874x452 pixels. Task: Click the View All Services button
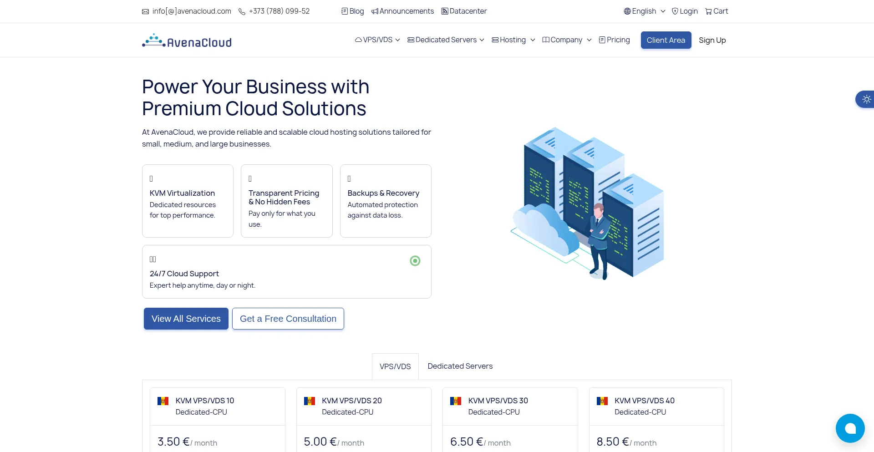tap(186, 319)
